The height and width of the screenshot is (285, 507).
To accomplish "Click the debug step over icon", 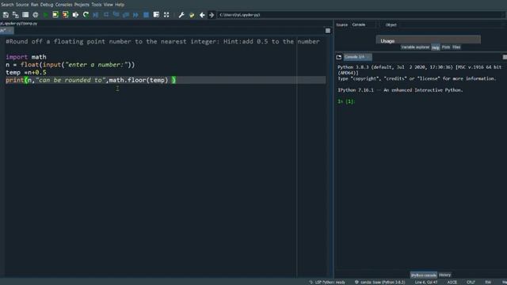I will [x=106, y=15].
